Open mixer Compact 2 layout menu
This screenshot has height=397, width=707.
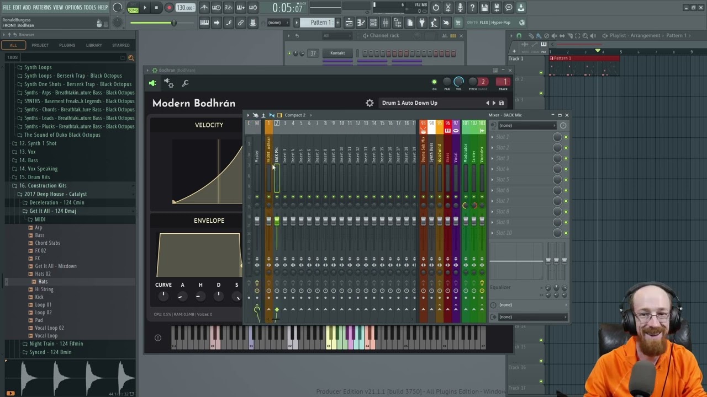(x=295, y=115)
